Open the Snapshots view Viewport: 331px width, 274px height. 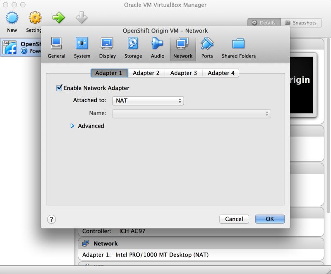click(302, 23)
